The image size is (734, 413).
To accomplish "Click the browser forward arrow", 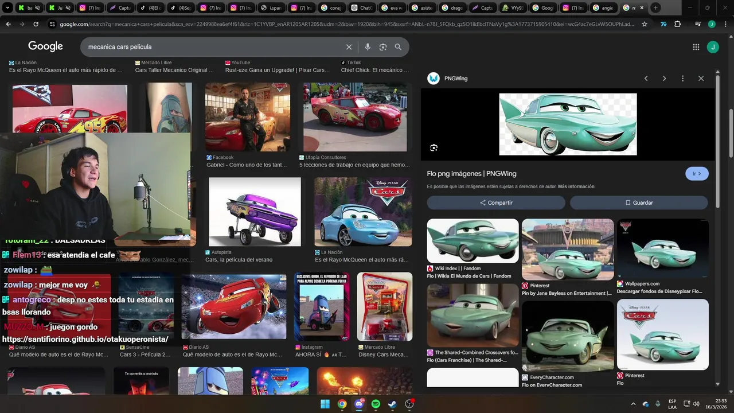I will tap(22, 24).
